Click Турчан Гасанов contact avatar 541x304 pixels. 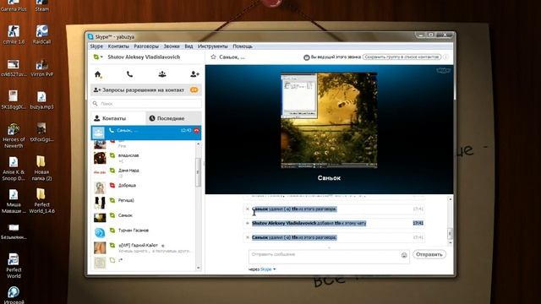point(100,233)
